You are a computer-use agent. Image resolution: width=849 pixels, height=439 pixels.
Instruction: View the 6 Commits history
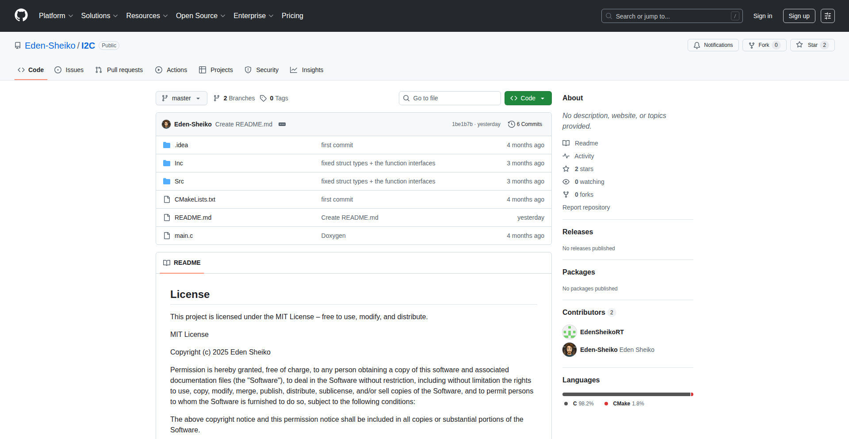coord(525,124)
